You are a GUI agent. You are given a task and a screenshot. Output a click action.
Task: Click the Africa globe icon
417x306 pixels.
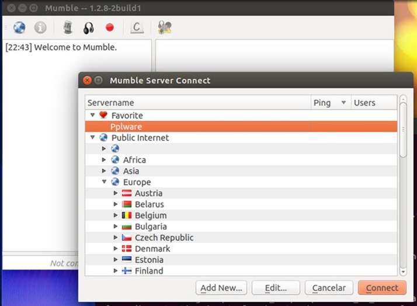tap(115, 159)
